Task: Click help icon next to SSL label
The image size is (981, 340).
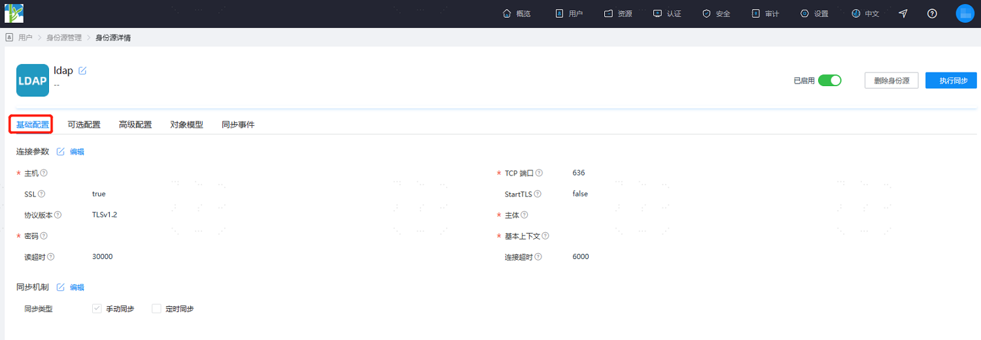Action: tap(41, 194)
